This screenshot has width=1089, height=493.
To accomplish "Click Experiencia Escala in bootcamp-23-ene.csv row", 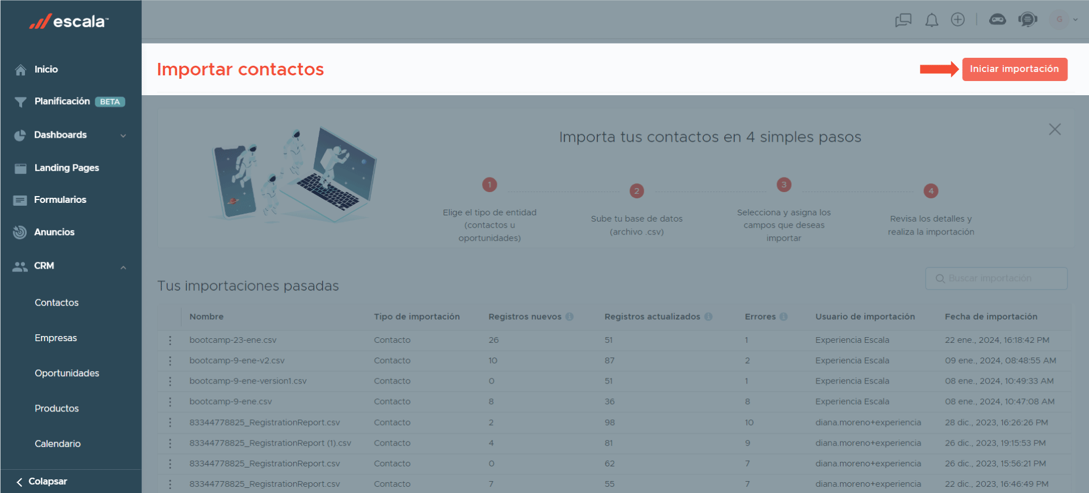I will 852,340.
